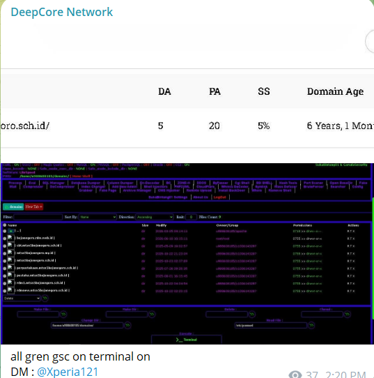Check the box for perpustakaan.mtsn5bojonegoro.sch.id

(5, 269)
